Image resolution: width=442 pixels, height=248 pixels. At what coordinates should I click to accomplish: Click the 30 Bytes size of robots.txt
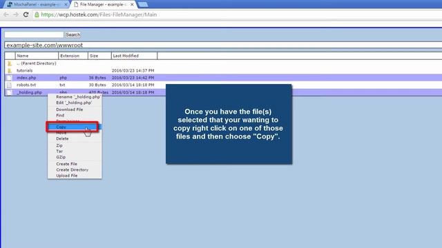tap(97, 85)
